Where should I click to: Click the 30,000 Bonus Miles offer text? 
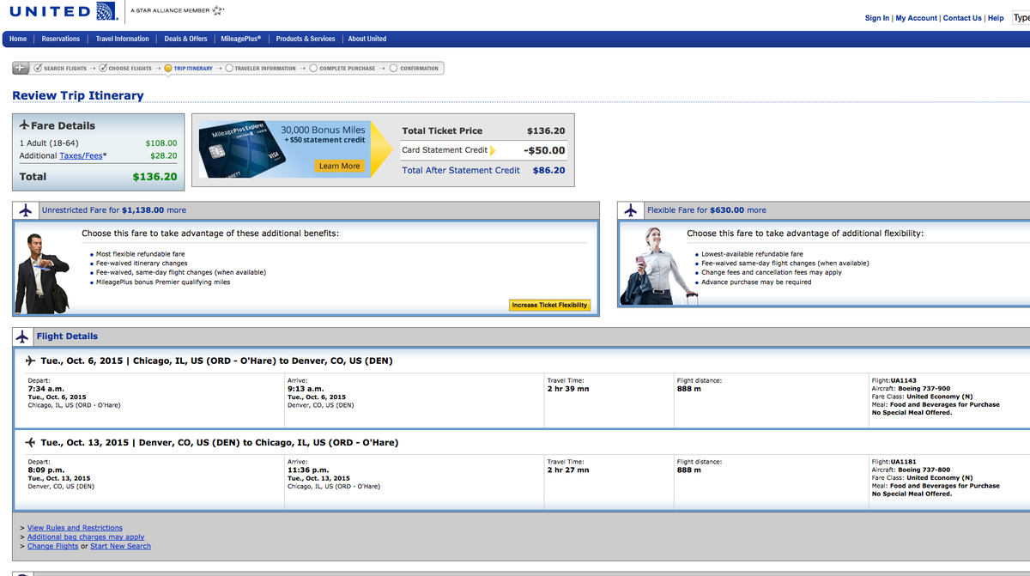[323, 130]
